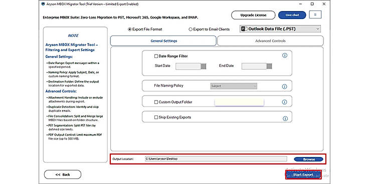Switch to the Advanced Controls tab
The width and height of the screenshot is (369, 184).
(270, 41)
